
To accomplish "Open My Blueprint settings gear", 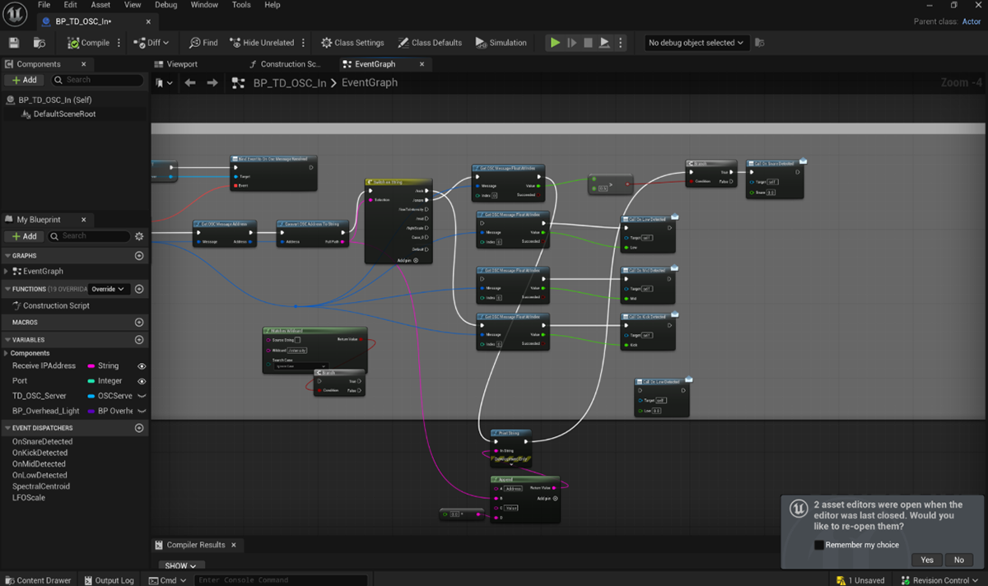I will 139,236.
